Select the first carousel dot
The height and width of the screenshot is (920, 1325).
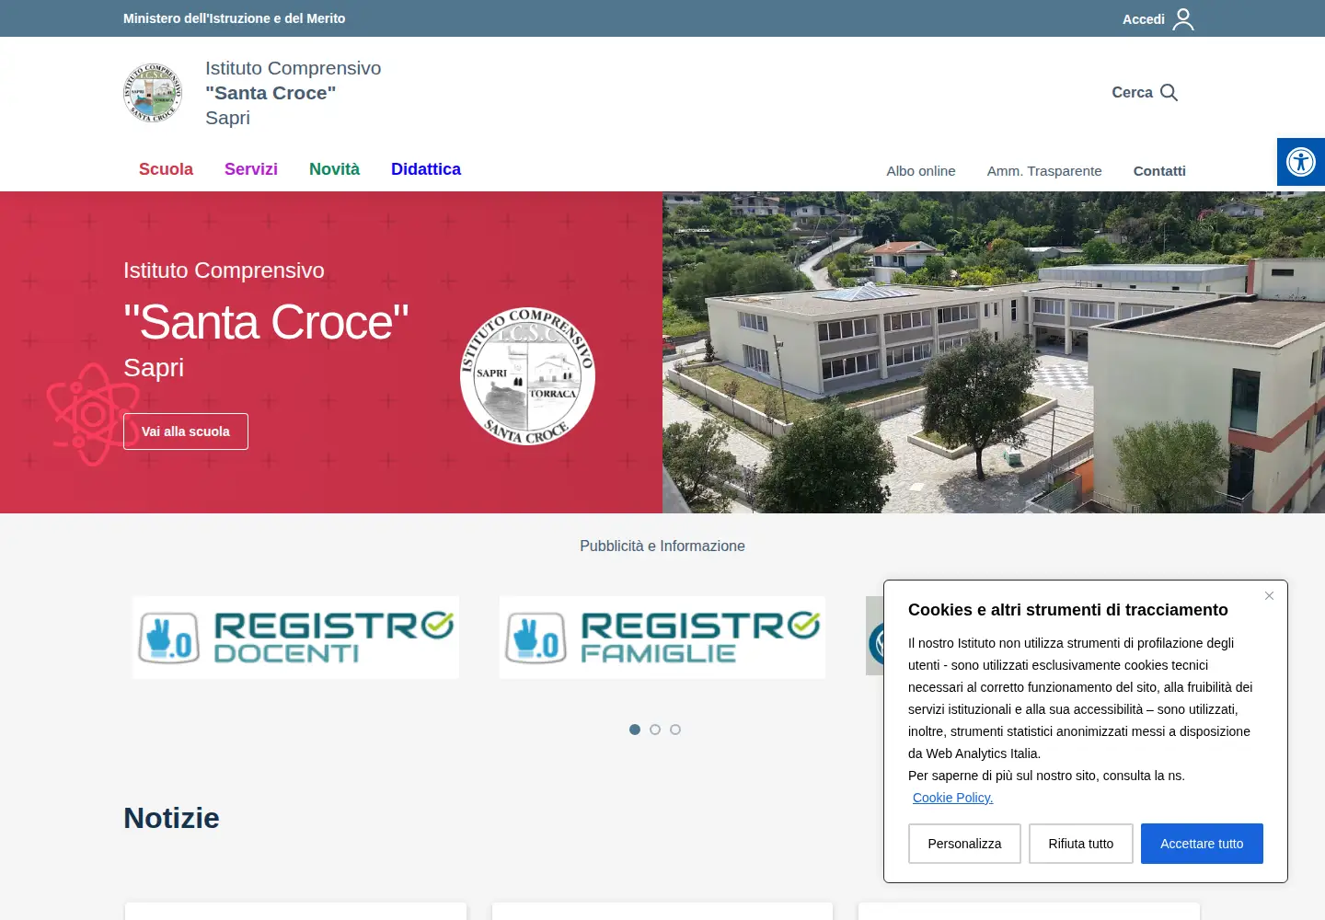pos(635,730)
